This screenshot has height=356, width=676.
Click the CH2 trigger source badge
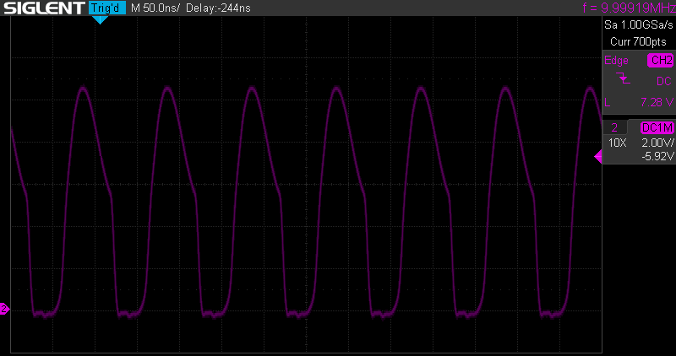[x=661, y=60]
